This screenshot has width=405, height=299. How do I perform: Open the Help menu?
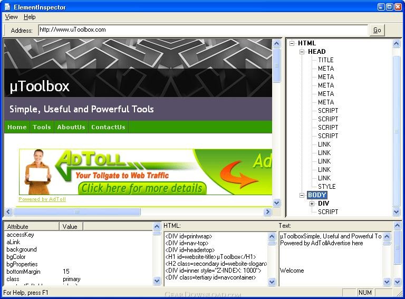(30, 17)
